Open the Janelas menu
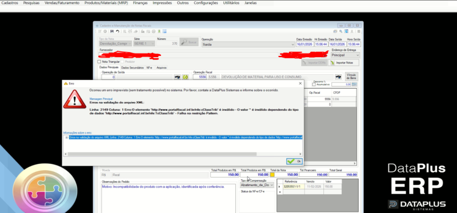The height and width of the screenshot is (213, 457). click(x=251, y=3)
